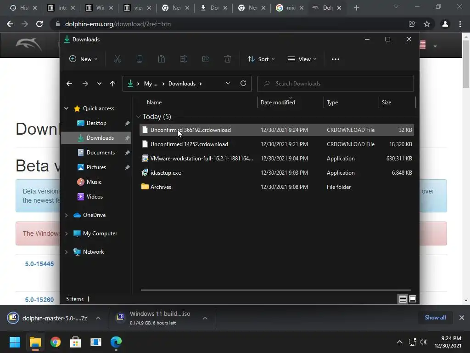This screenshot has width=470, height=353.
Task: Select the Archives folder
Action: coord(276,187)
